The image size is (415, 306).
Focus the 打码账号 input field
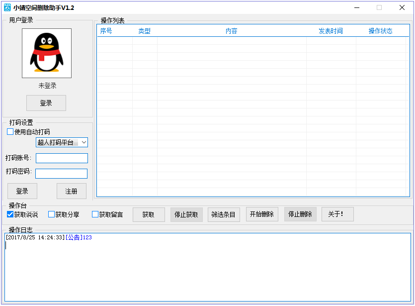click(x=62, y=158)
